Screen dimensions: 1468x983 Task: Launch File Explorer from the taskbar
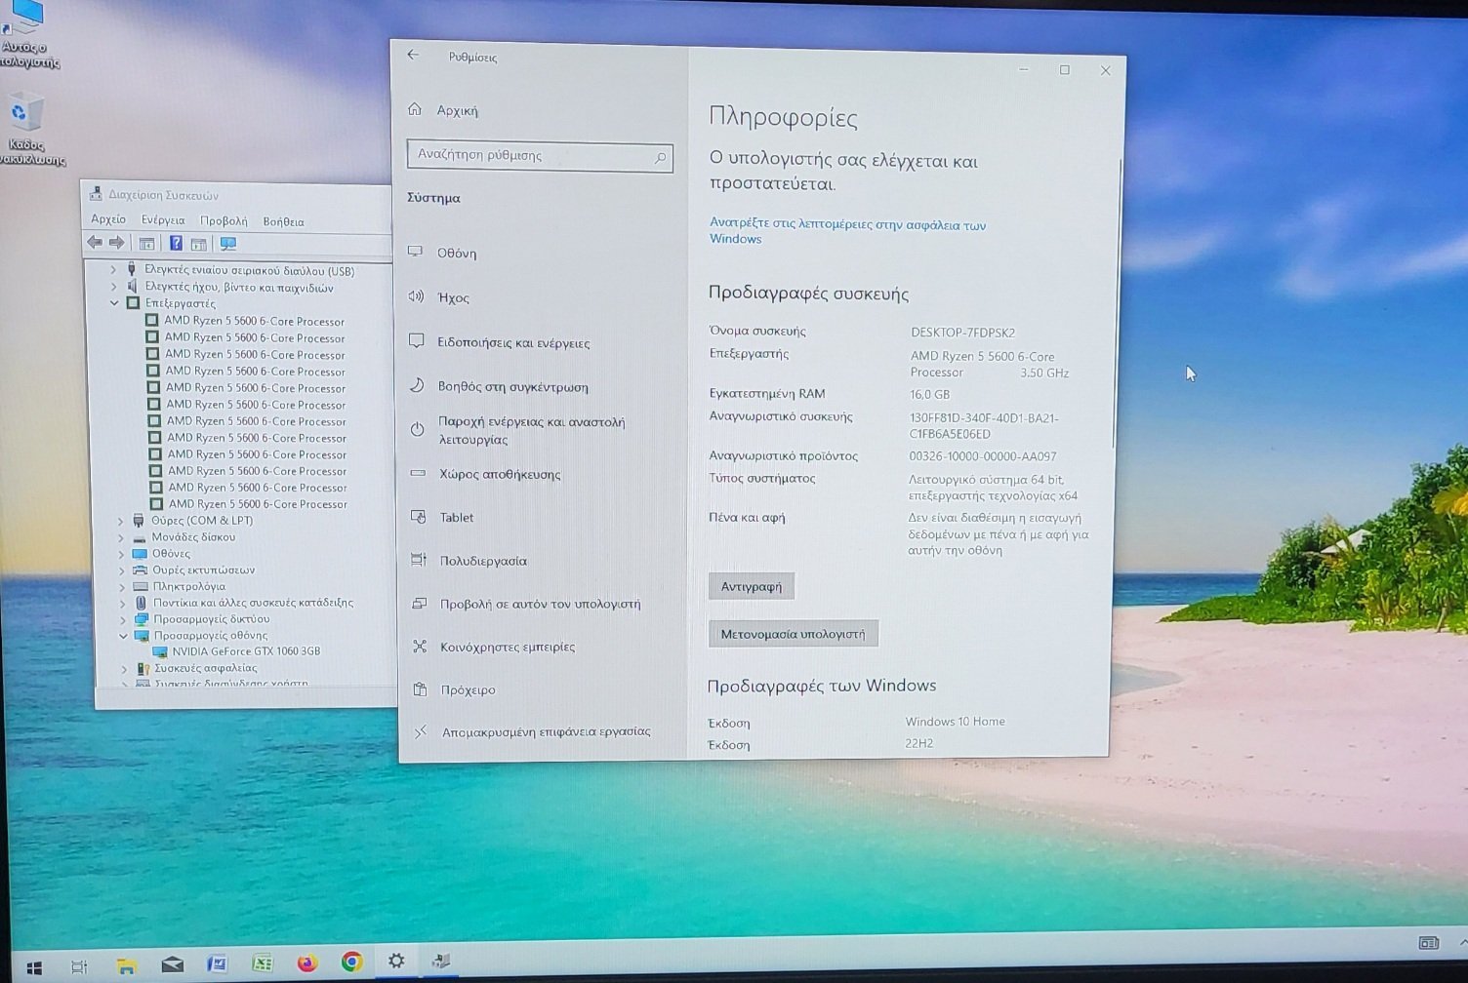point(126,965)
